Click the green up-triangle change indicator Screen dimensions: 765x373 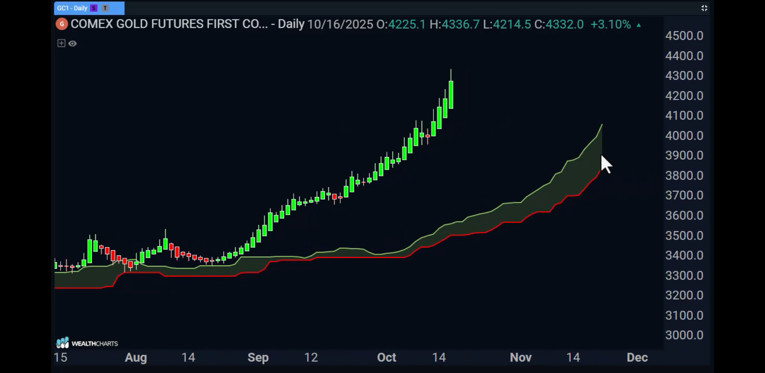[639, 25]
